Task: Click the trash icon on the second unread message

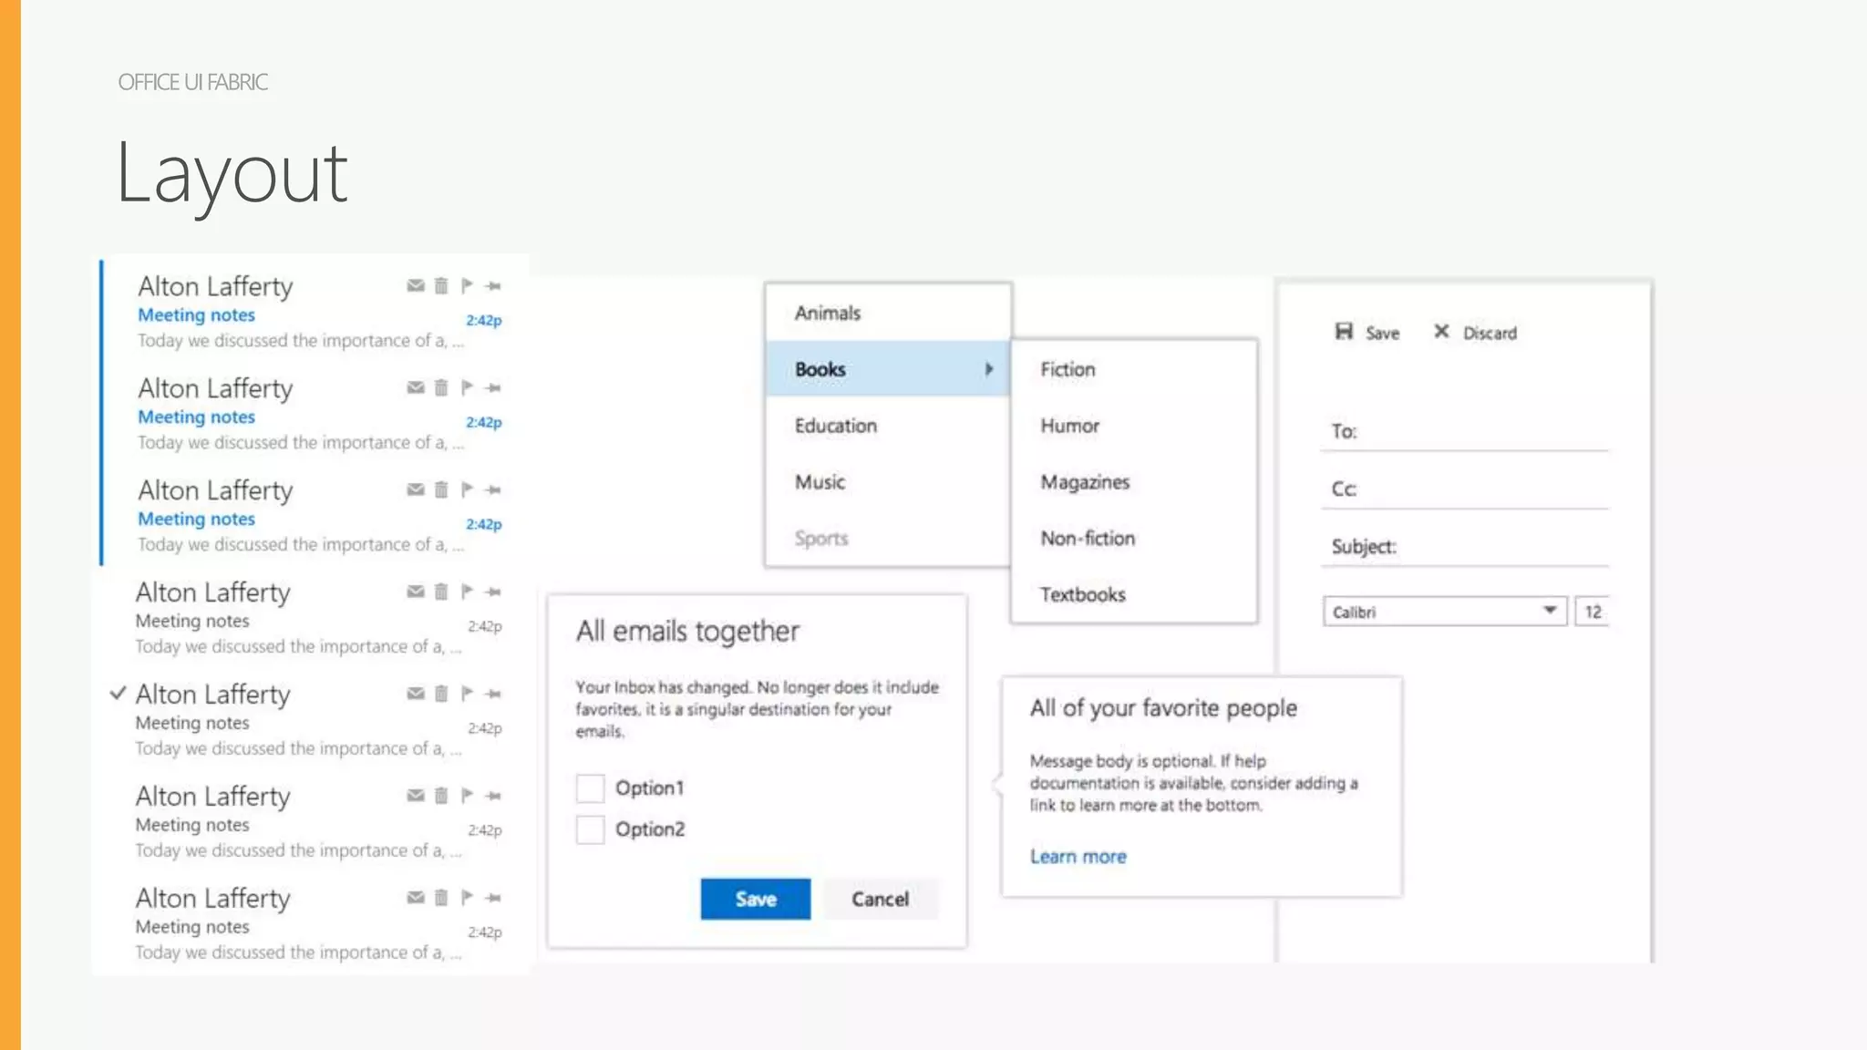Action: [441, 388]
